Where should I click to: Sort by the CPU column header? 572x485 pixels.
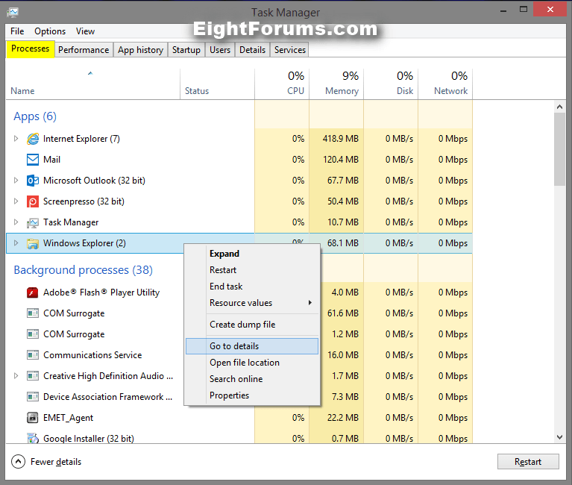click(282, 84)
